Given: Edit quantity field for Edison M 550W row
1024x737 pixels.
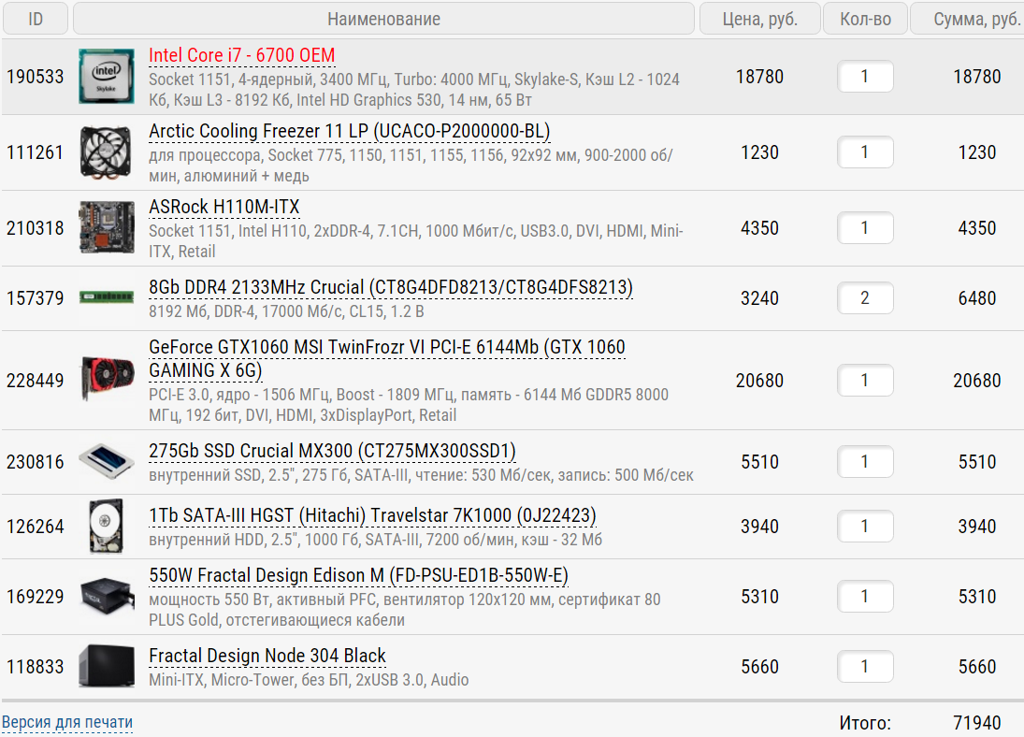Looking at the screenshot, I should [865, 597].
